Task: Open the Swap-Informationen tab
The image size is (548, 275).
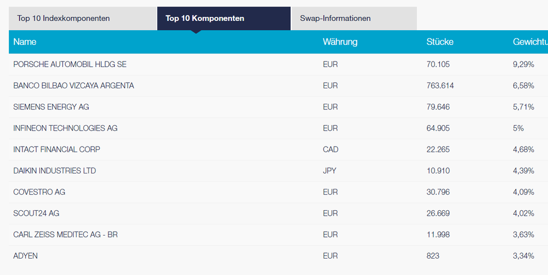Action: pyautogui.click(x=335, y=19)
